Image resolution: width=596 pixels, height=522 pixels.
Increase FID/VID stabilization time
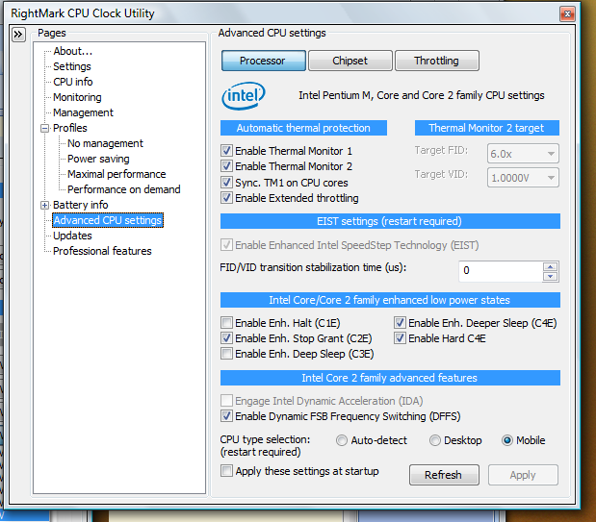(x=550, y=266)
